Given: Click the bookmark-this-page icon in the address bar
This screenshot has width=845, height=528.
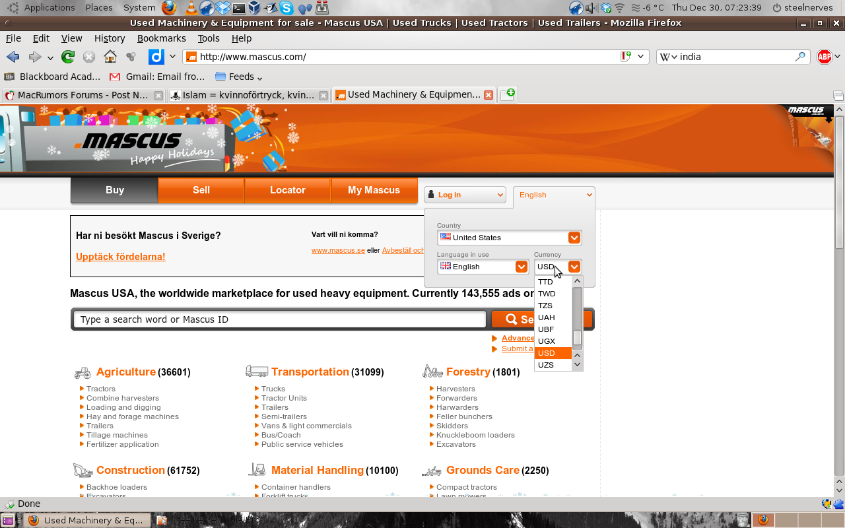Looking at the screenshot, I should [626, 57].
